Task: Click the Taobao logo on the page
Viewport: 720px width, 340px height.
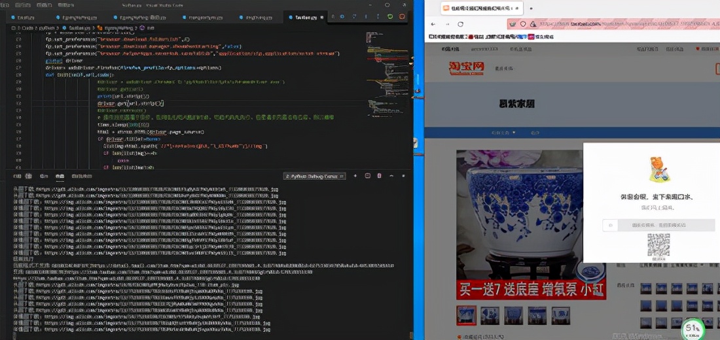Action: click(x=467, y=69)
